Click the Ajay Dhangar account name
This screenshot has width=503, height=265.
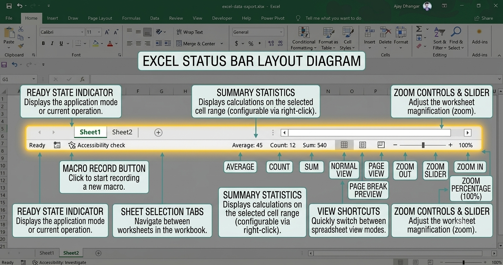coord(407,6)
